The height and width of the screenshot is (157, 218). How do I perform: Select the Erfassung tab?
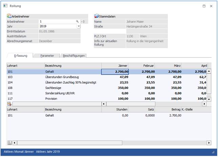point(20,55)
